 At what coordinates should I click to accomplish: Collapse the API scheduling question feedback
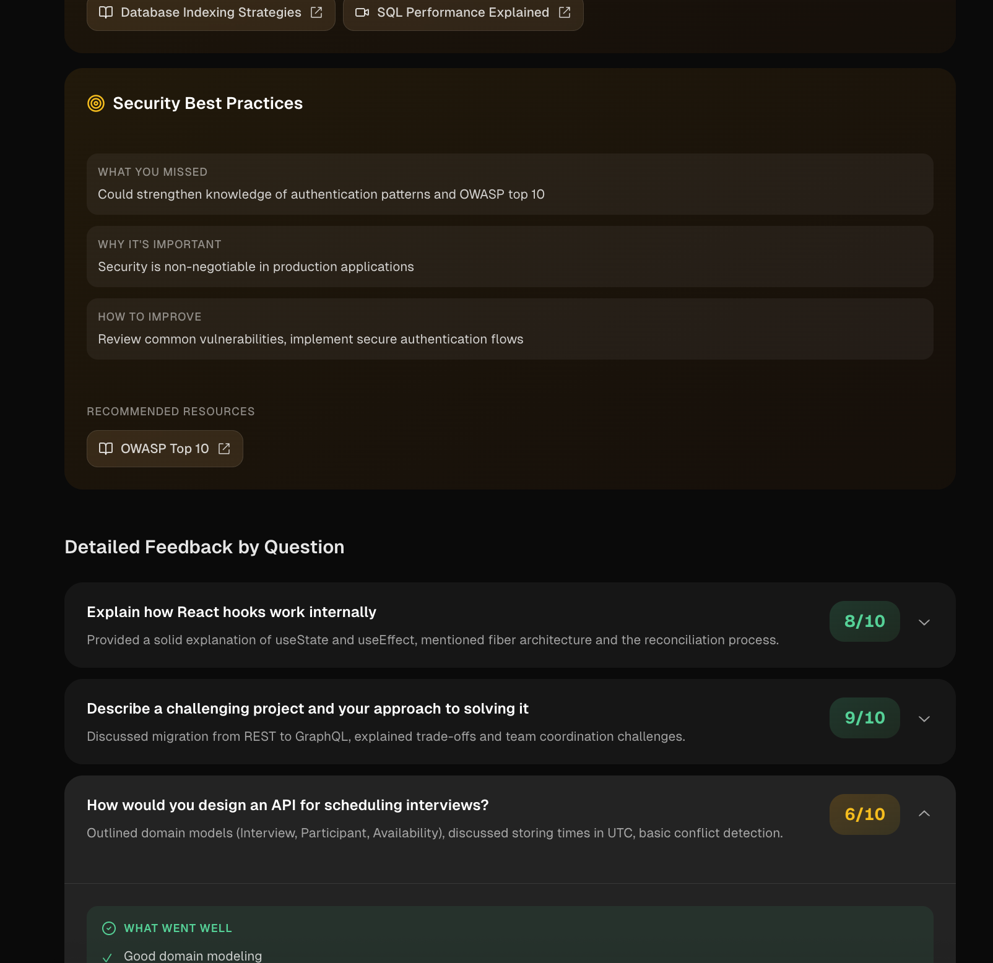(924, 814)
